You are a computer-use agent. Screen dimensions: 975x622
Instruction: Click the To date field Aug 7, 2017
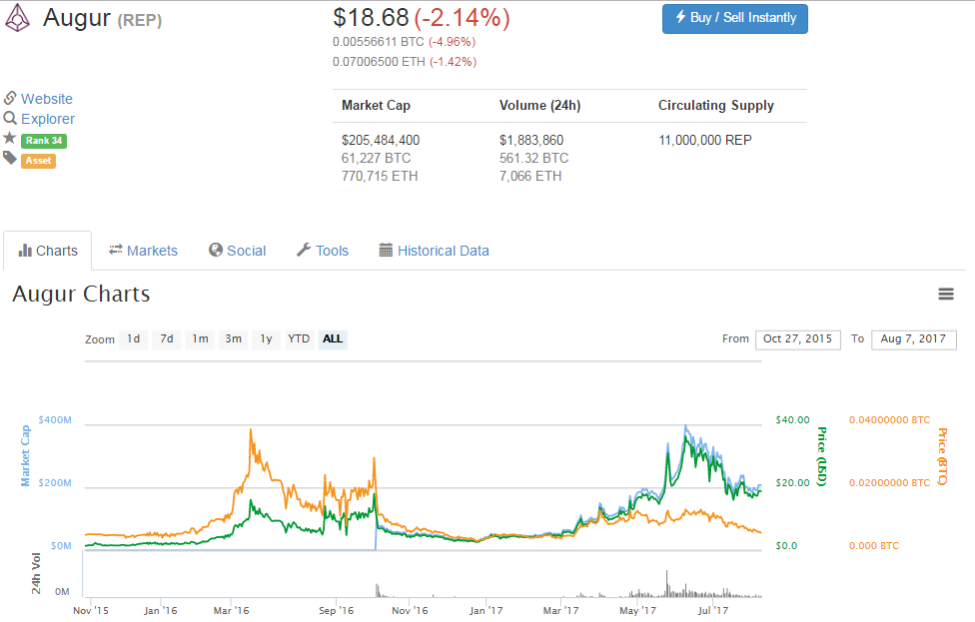pyautogui.click(x=913, y=339)
